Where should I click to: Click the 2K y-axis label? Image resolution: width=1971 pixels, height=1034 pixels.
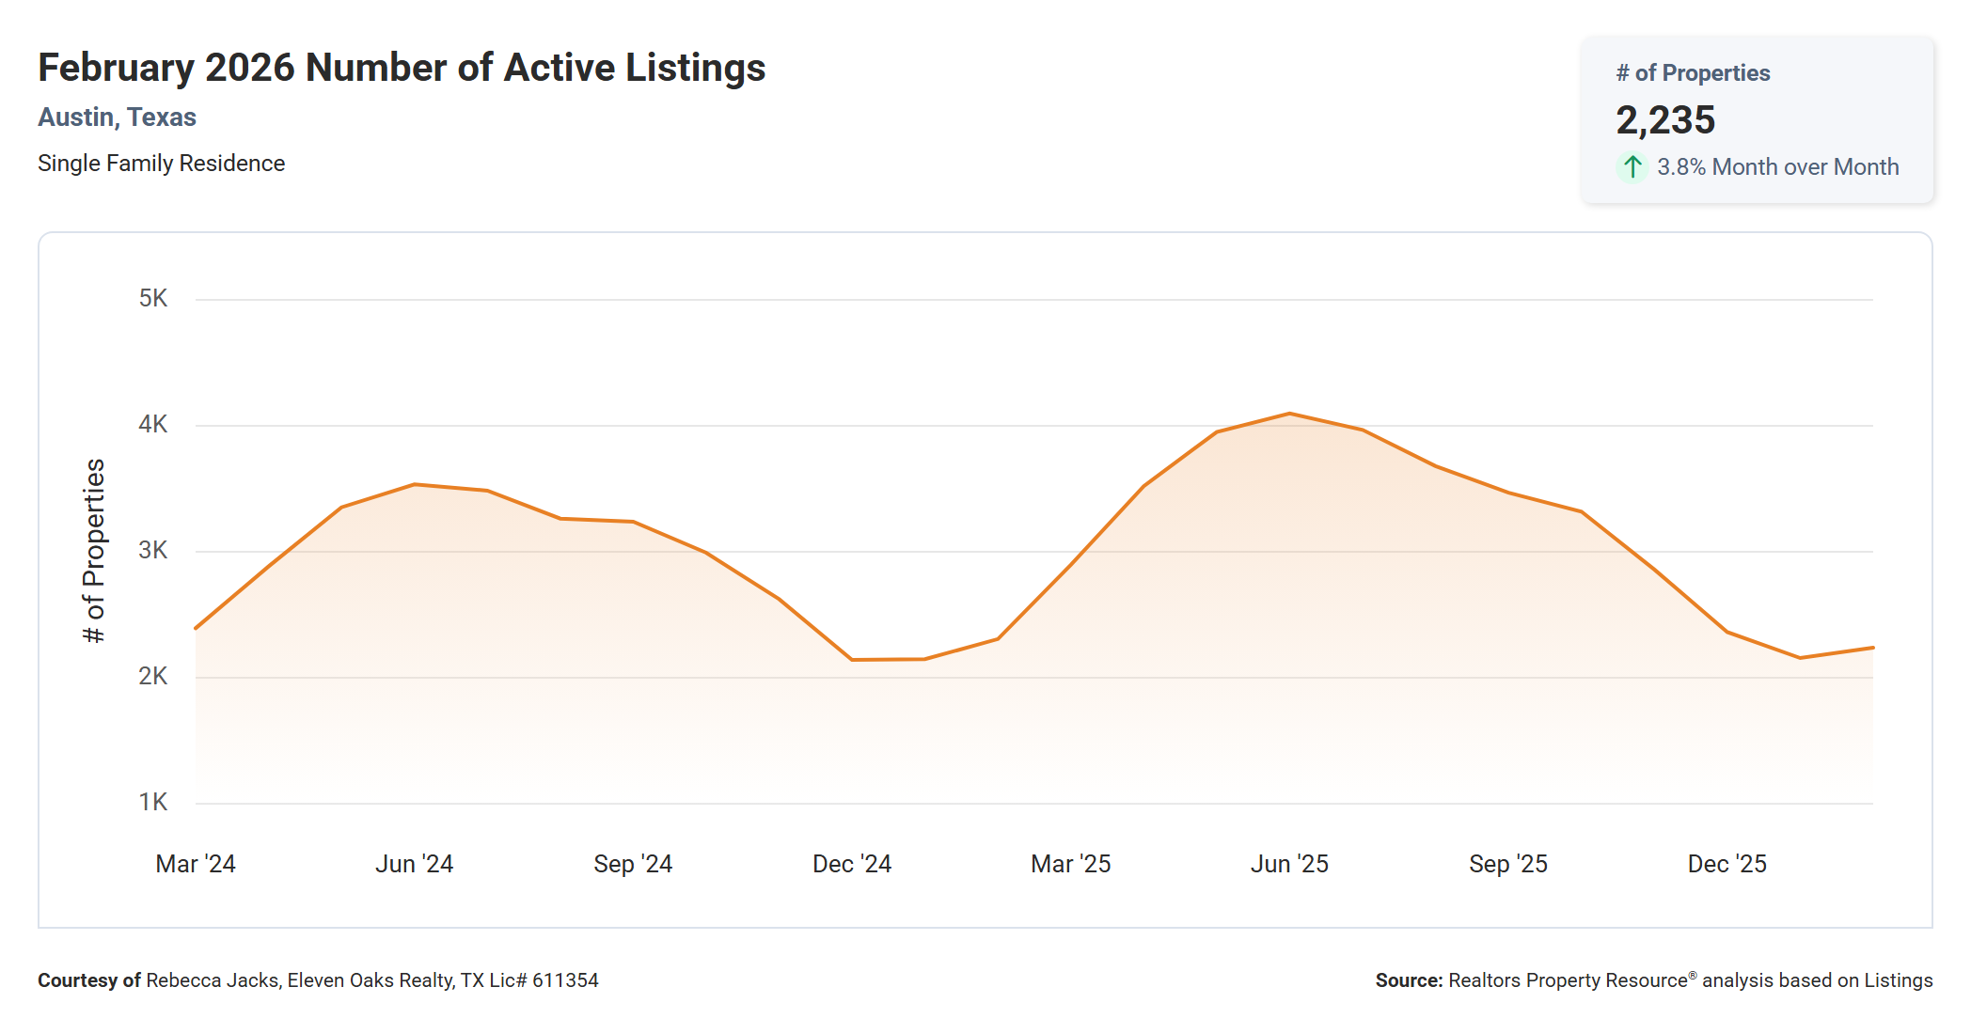click(153, 677)
